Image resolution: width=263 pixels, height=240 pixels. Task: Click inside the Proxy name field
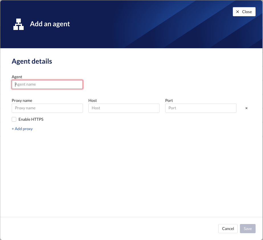point(47,108)
